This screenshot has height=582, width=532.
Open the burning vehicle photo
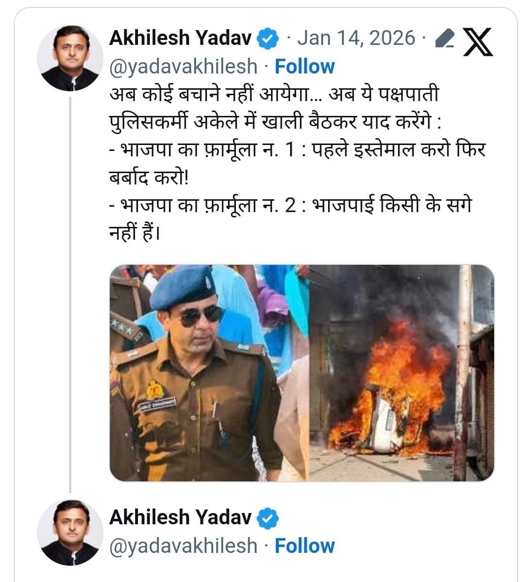401,373
